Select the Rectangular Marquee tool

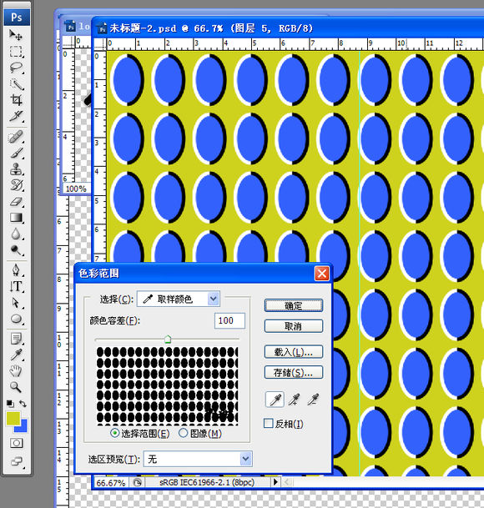(16, 52)
